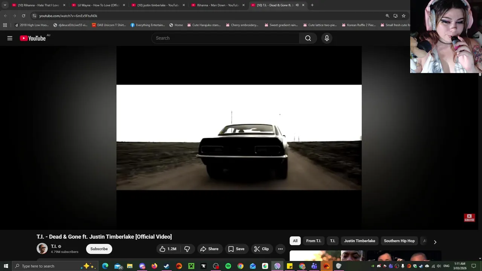Open Firefox from taskbar
Screen dimensions: 482x271
[154, 266]
